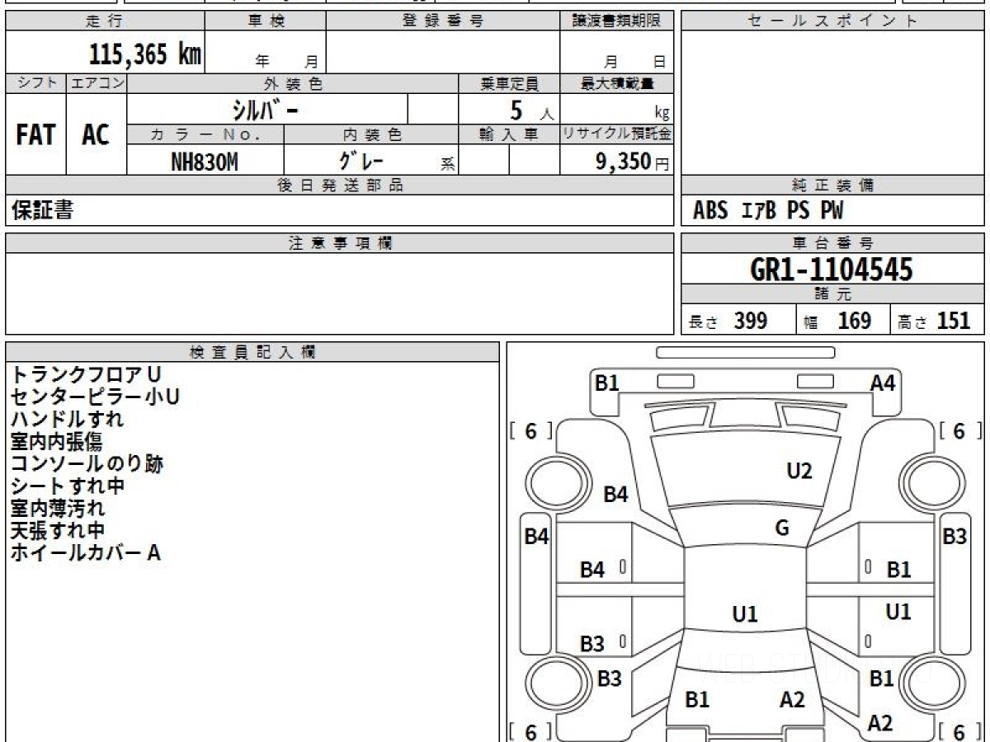Select the width value 幅 169
The height and width of the screenshot is (742, 990).
pos(837,321)
